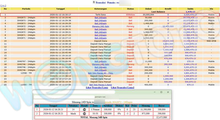
Task: Select the Tarik Dana withdraw row
Action: (x=100, y=15)
